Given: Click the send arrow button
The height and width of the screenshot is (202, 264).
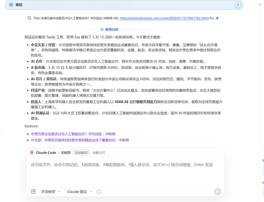Looking at the screenshot, I should pyautogui.click(x=217, y=191).
